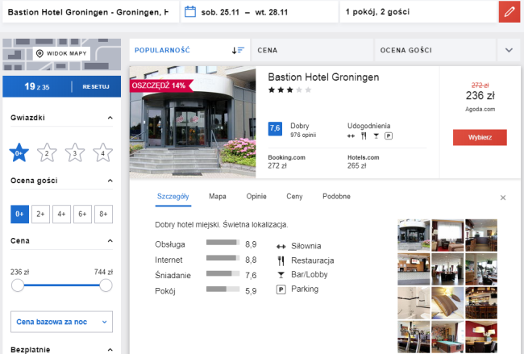This screenshot has width=524, height=354.
Task: Click the gym icon under Udogodnienia
Action: click(351, 136)
